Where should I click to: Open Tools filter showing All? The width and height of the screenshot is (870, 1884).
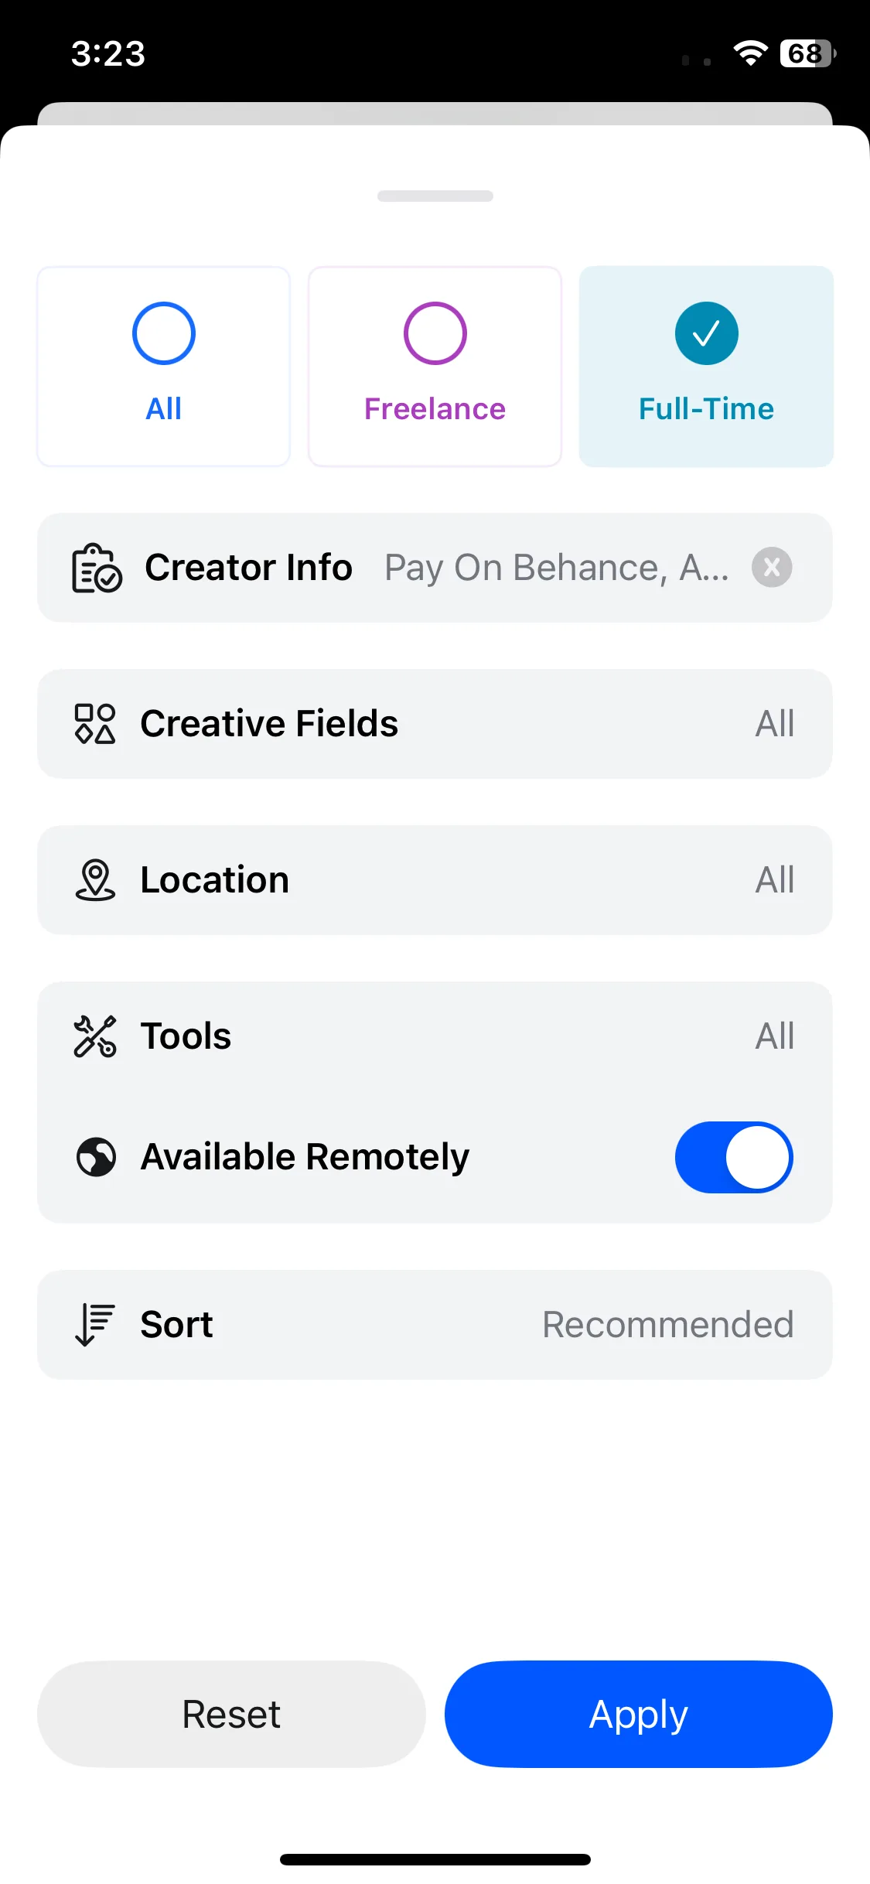(x=435, y=1036)
